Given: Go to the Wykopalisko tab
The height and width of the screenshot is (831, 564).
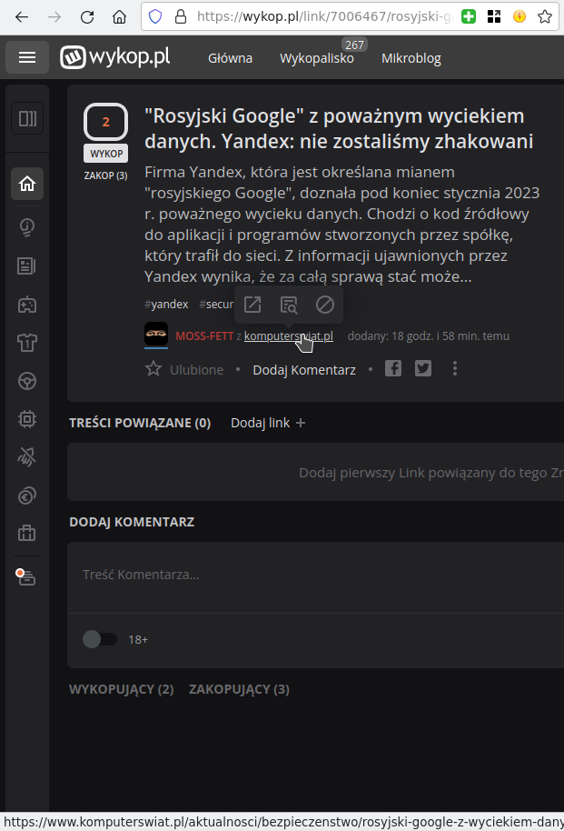Looking at the screenshot, I should (x=317, y=58).
